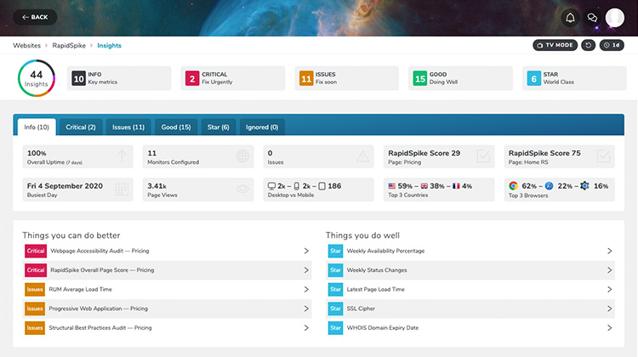Open SSL Cipher insight
Screen dimensions: 638x357
click(470, 309)
